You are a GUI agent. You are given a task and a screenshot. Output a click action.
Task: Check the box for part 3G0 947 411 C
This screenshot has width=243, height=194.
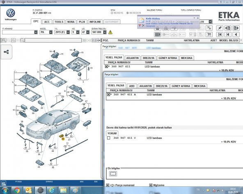[108, 138]
